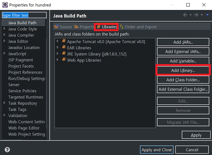This screenshot has height=155, width=212.
Task: Expand the JRE System Library entry
Action: [58, 53]
